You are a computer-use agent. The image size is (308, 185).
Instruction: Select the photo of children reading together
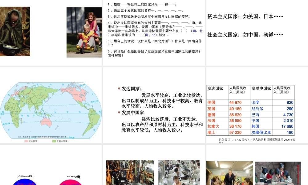point(278,173)
